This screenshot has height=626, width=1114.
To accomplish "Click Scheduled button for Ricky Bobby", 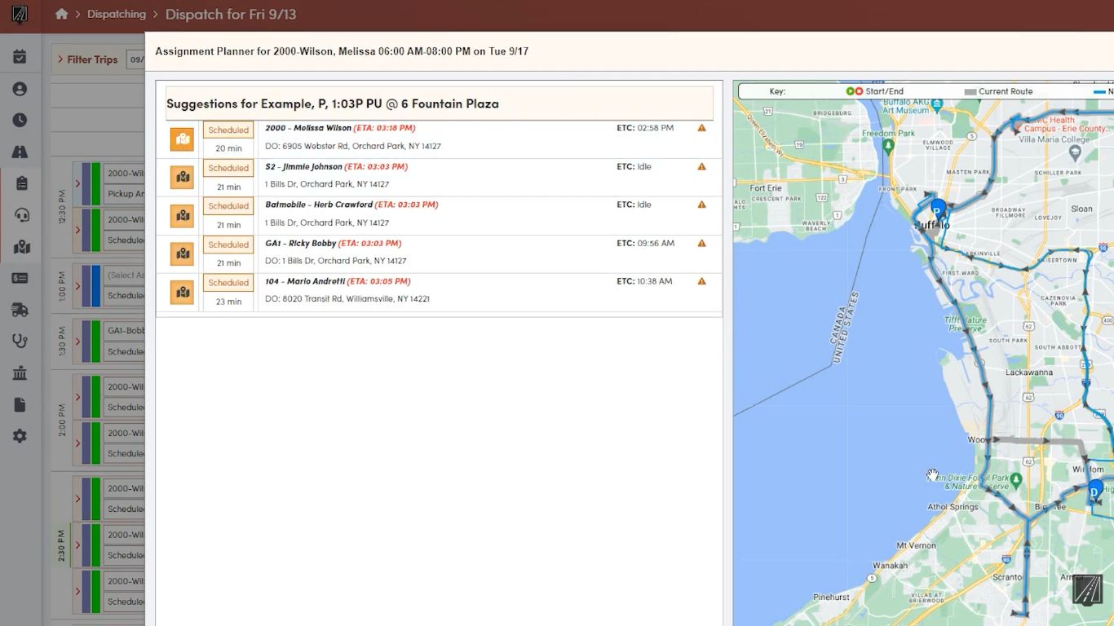I will point(228,245).
